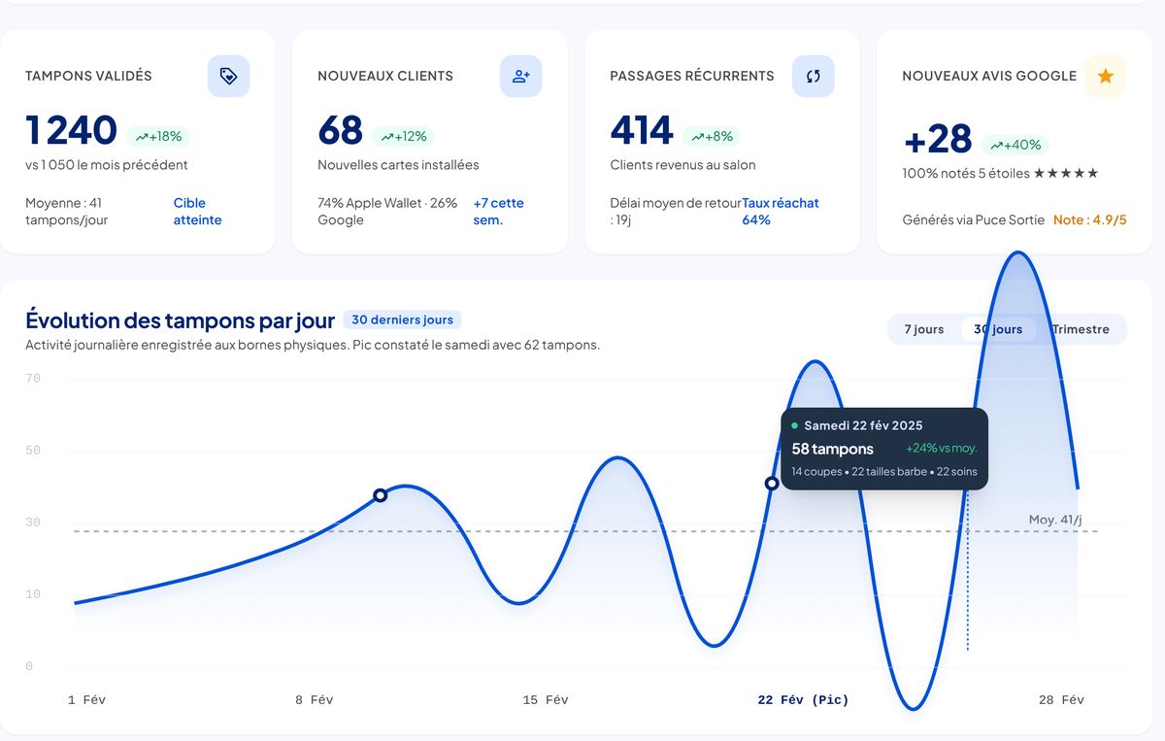Click the Samedi 22 fév 2025 tooltip

pyautogui.click(x=884, y=449)
